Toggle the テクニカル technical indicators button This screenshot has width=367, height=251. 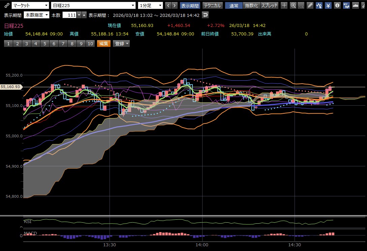click(x=212, y=5)
